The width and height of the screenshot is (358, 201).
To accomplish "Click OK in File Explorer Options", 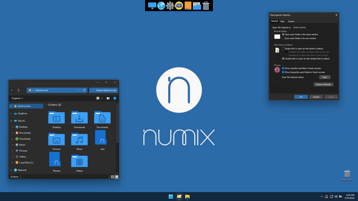I will tap(301, 97).
